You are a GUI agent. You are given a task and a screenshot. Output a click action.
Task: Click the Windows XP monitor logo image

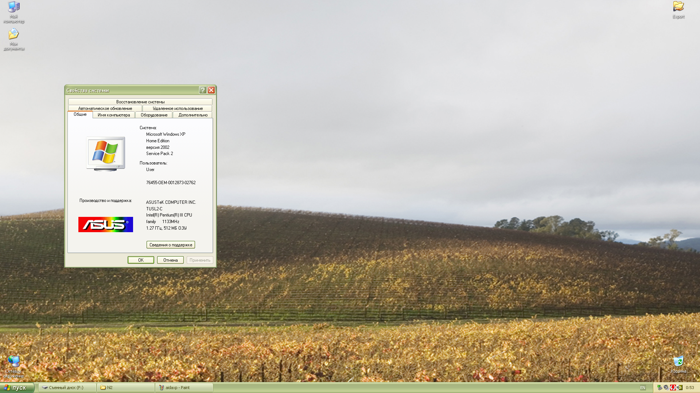(106, 154)
